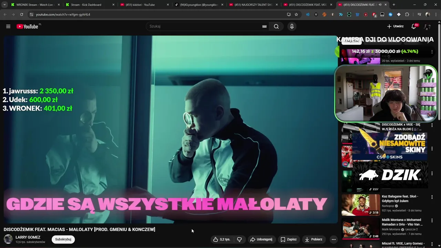Screen dimensions: 441x248
Task: Click the Shazam extension icon
Action: pyautogui.click(x=390, y=14)
